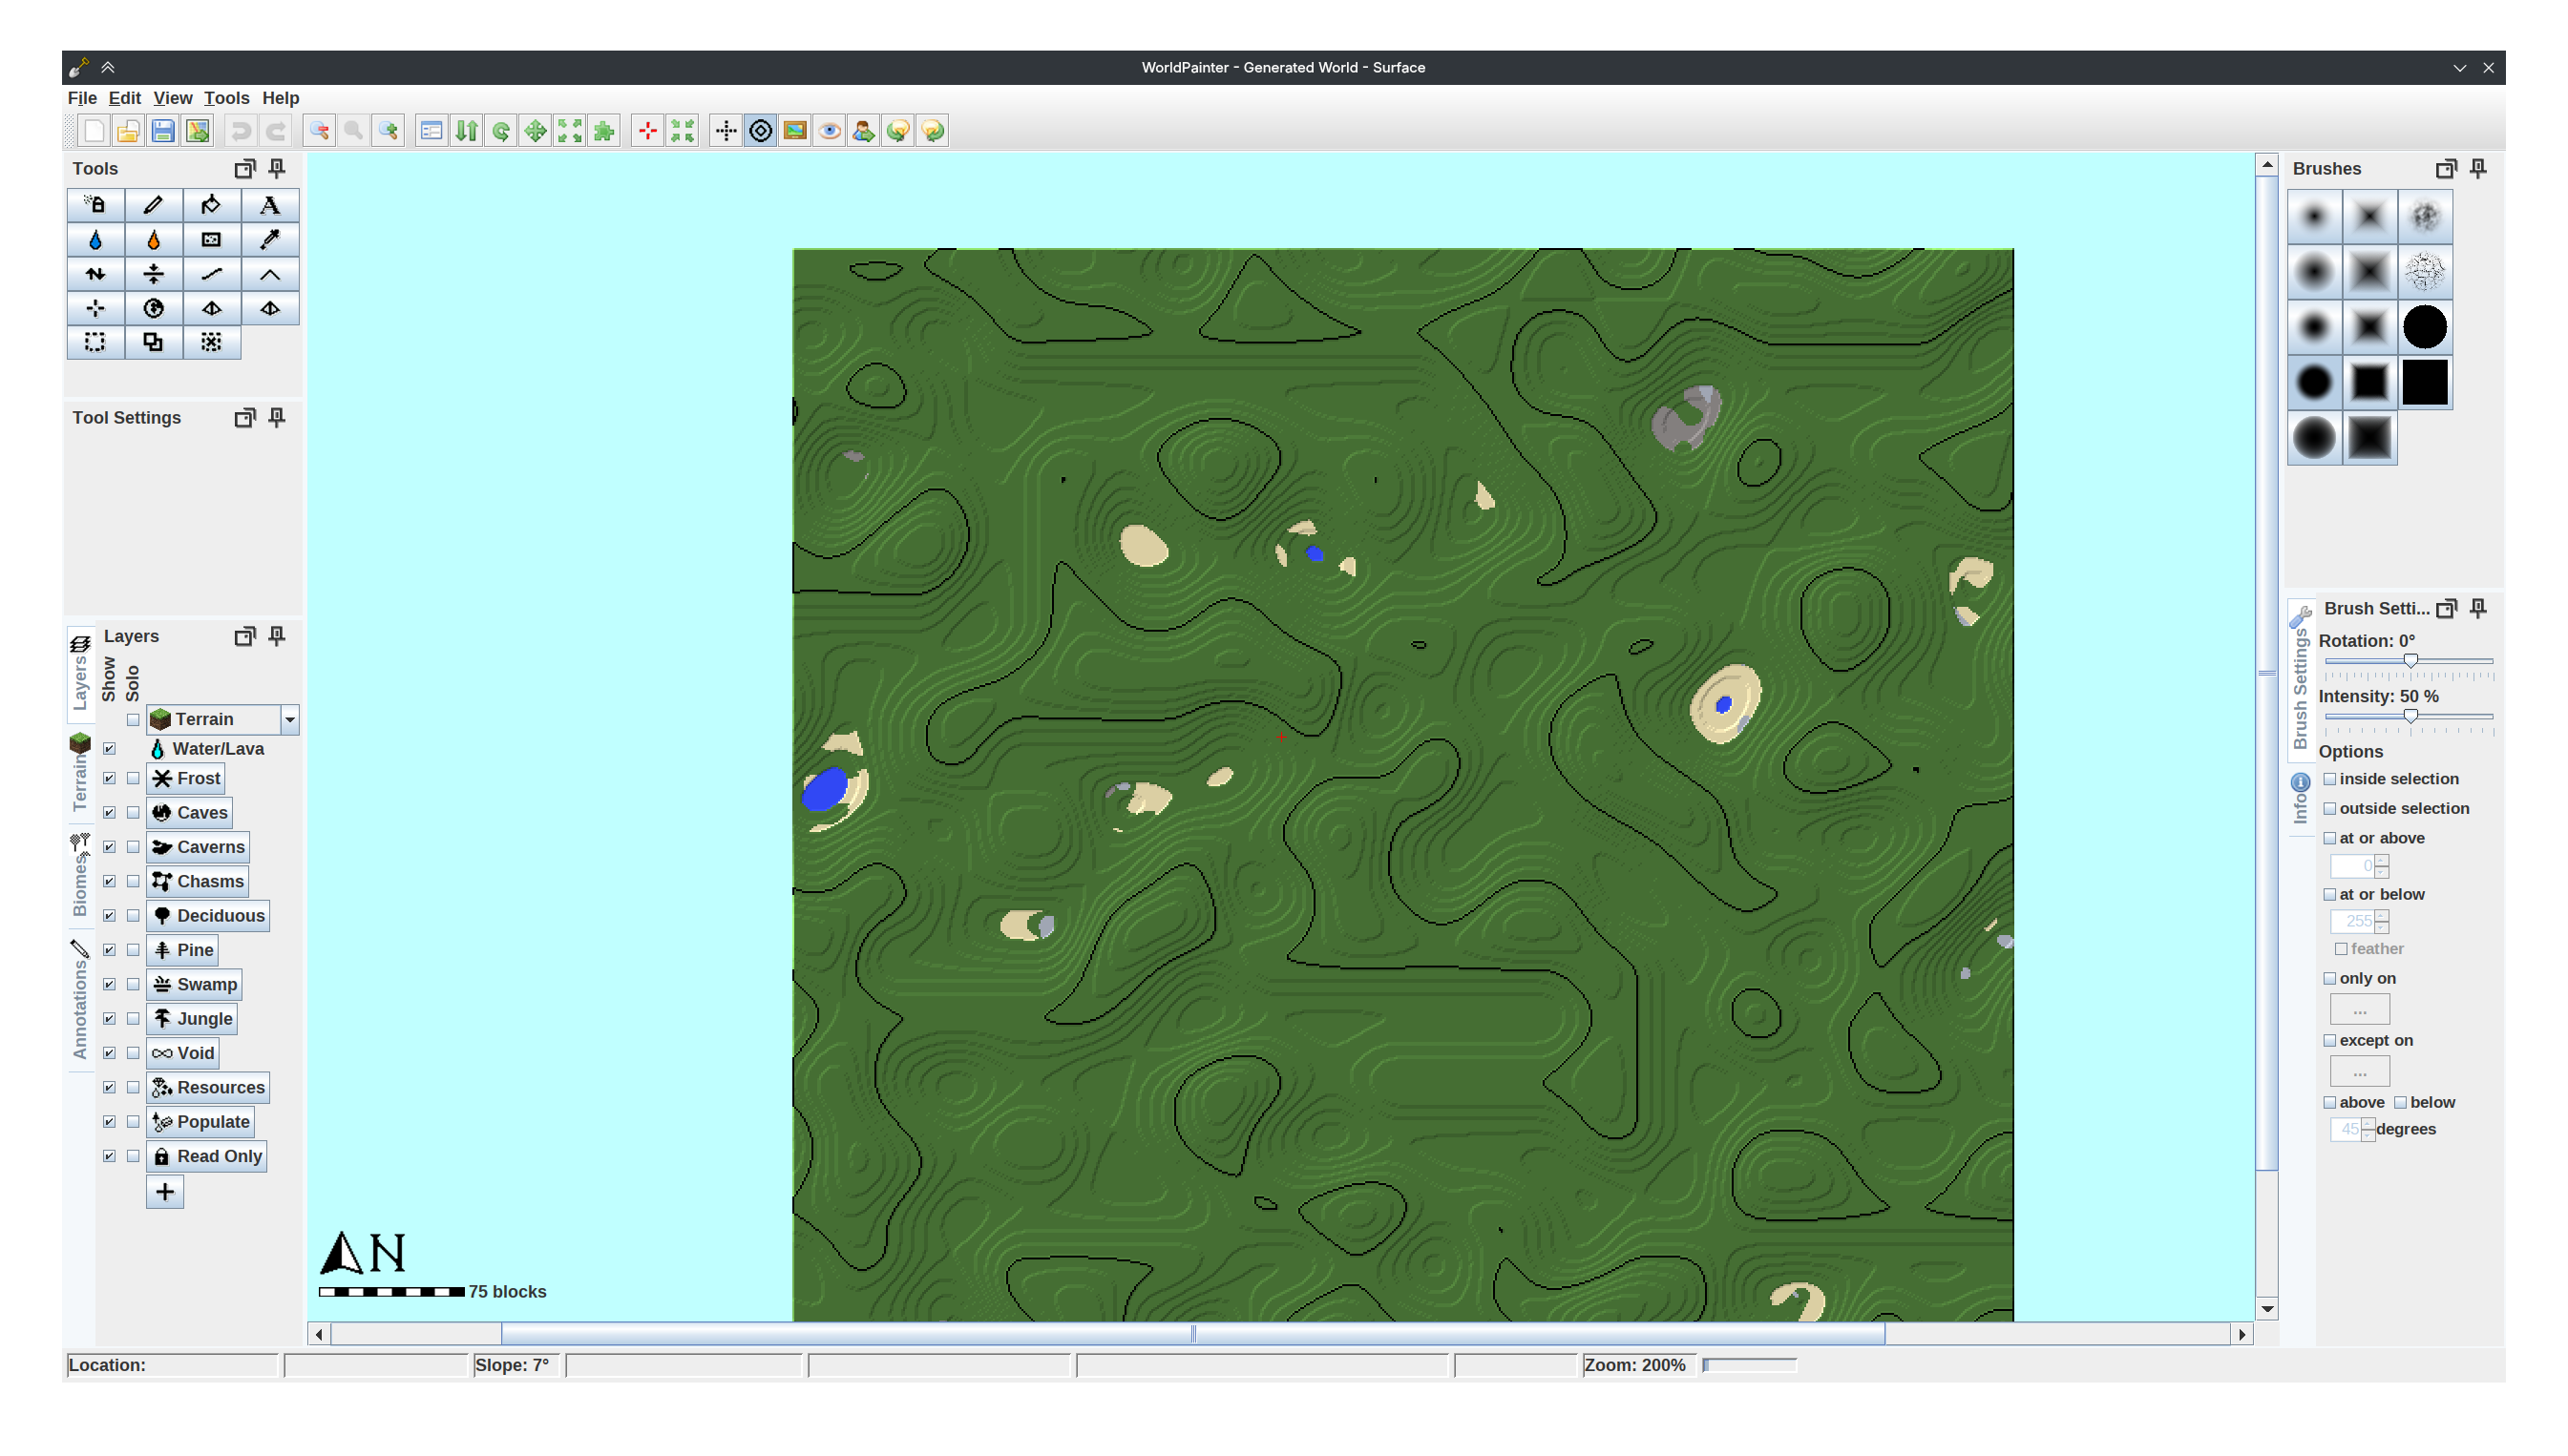Pick the Text annotation tool

[x=269, y=205]
